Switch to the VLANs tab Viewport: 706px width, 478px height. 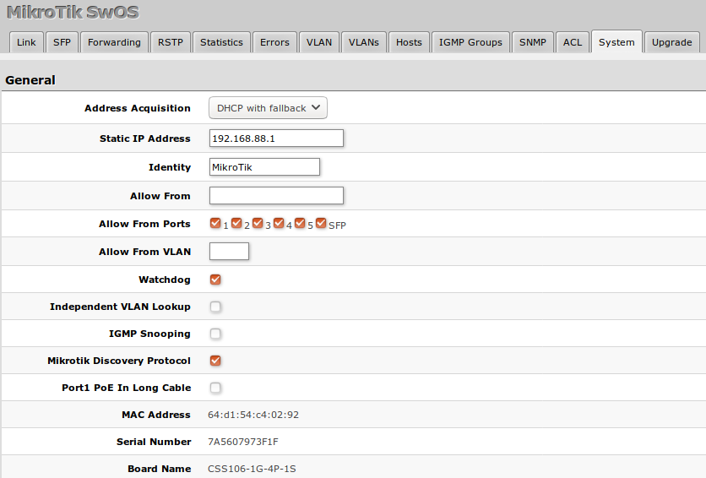pos(363,42)
